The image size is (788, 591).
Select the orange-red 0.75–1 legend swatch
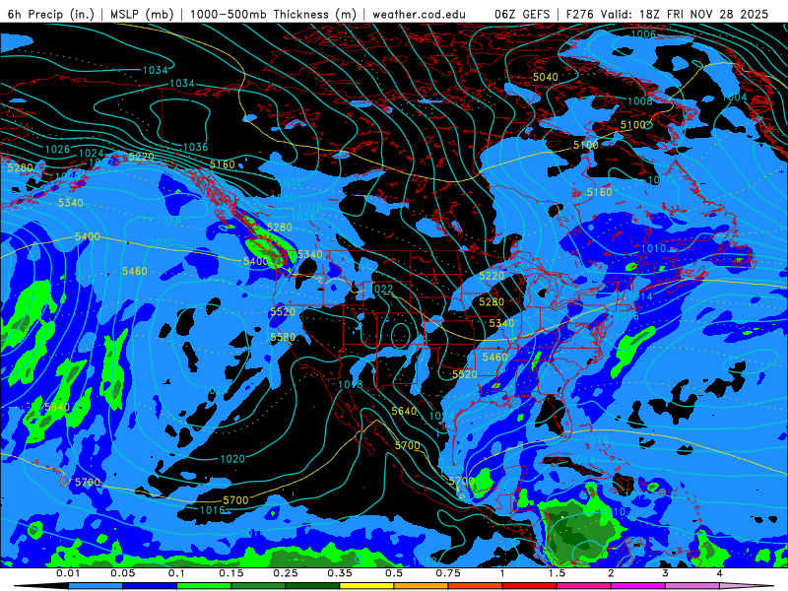coord(476,586)
